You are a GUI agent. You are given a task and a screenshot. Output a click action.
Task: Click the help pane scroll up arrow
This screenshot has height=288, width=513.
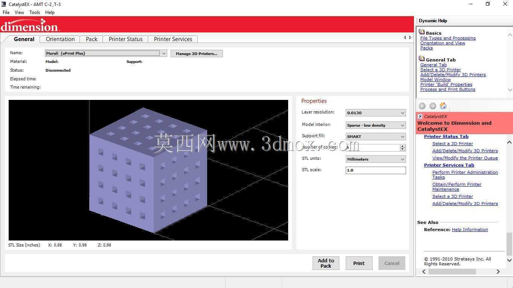pos(509,142)
